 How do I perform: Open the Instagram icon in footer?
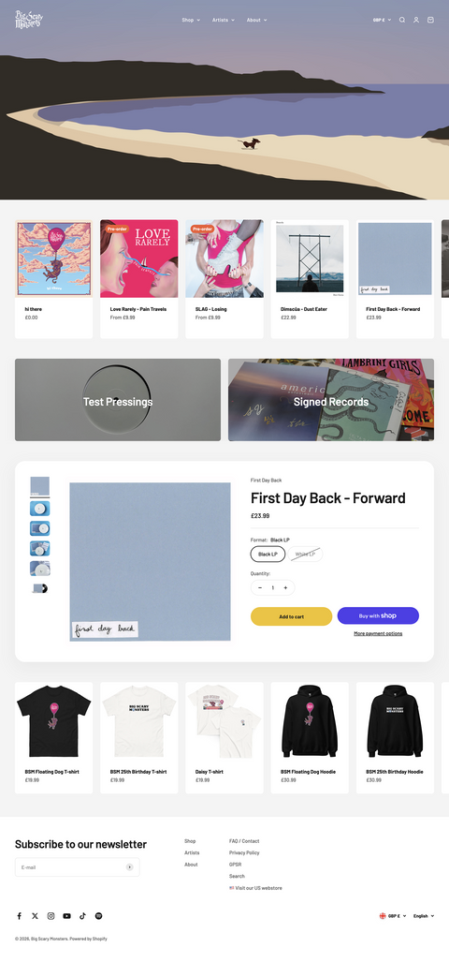51,916
